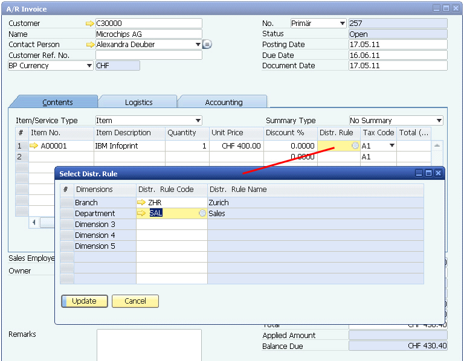
Task: Click the Customer code field C30000
Action: click(149, 24)
